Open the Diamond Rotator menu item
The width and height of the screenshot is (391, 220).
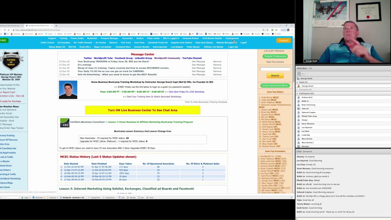tap(191, 38)
